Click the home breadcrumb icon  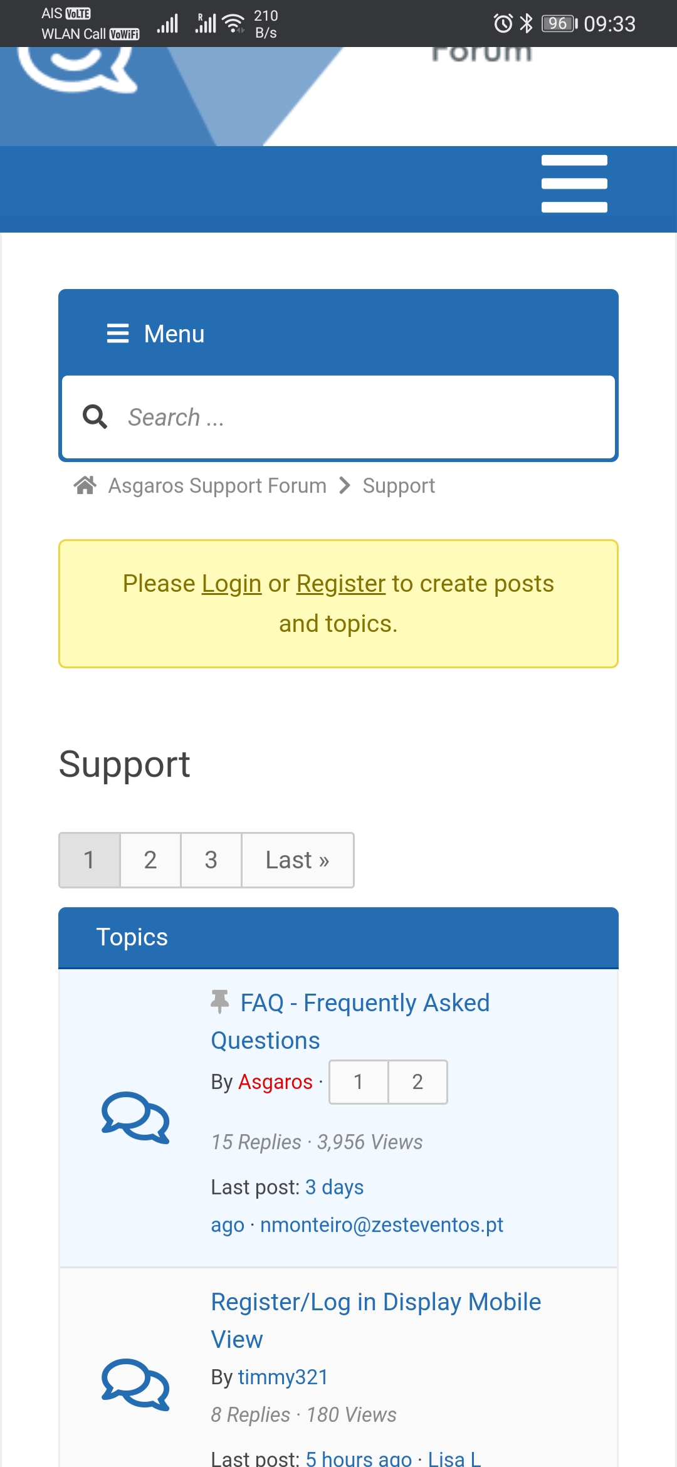tap(85, 485)
